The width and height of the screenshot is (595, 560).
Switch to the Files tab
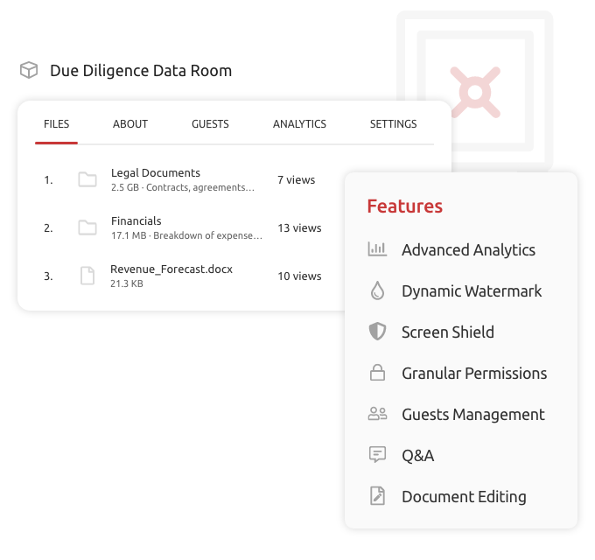[x=57, y=124]
